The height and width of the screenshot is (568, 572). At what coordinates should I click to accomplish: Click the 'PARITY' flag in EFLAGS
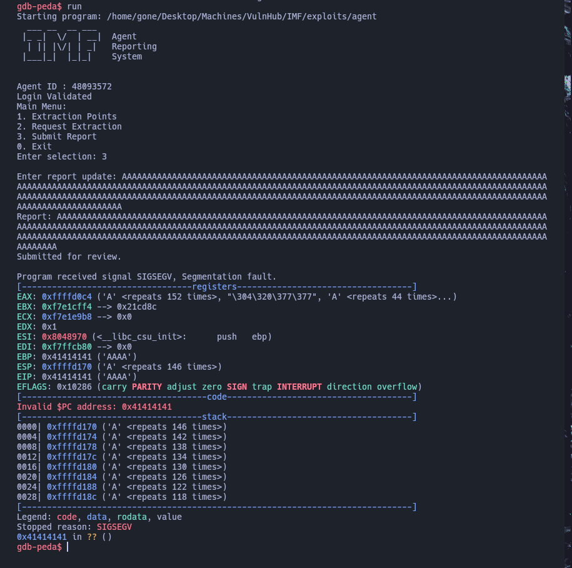point(147,387)
